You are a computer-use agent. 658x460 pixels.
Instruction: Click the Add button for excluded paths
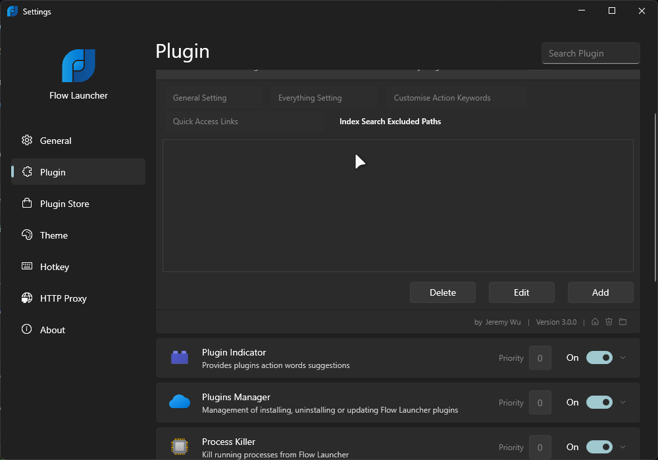point(600,292)
